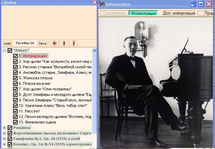This screenshot has height=149, width=215.
Task: Select the track 1. Интродукция
Action: [32, 56]
